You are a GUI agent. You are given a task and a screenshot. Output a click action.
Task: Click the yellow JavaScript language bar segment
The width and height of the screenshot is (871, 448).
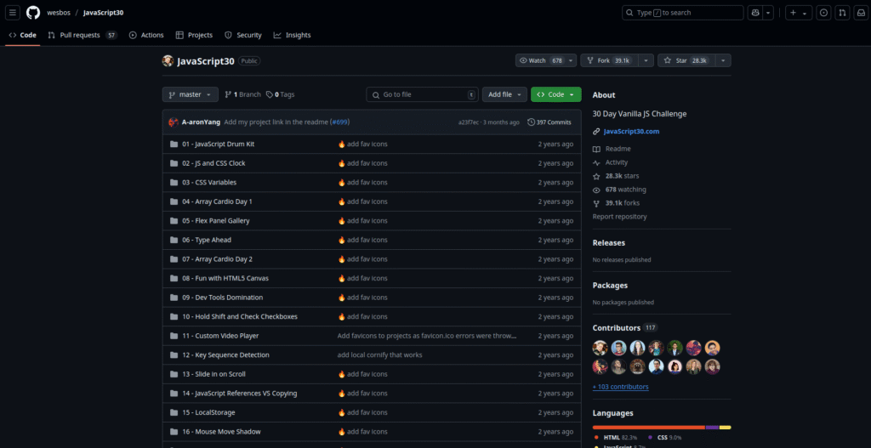click(725, 428)
